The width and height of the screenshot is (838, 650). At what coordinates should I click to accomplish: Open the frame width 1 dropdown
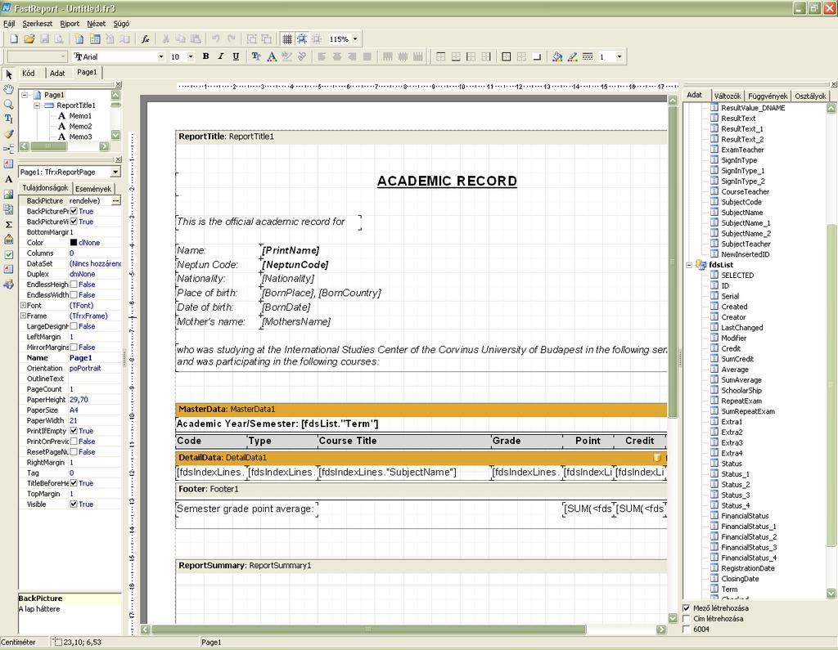[x=619, y=56]
